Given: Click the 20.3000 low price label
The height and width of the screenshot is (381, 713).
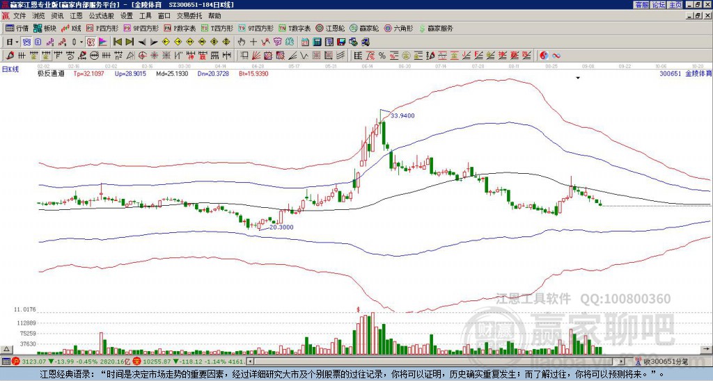Looking at the screenshot, I should click(x=281, y=227).
